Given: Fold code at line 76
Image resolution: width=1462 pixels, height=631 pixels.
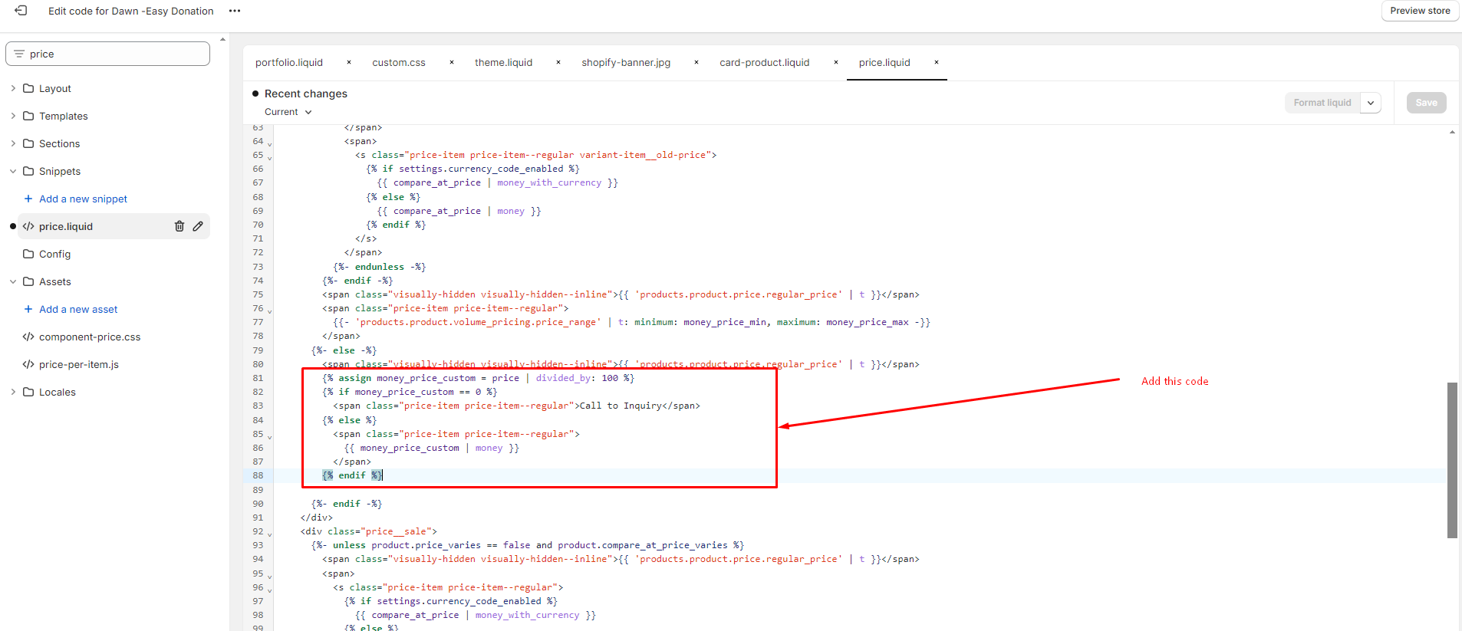Looking at the screenshot, I should click(269, 311).
